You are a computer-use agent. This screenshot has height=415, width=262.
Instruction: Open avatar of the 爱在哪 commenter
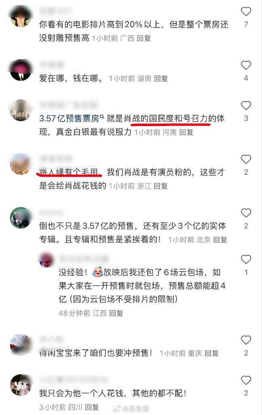(21, 70)
